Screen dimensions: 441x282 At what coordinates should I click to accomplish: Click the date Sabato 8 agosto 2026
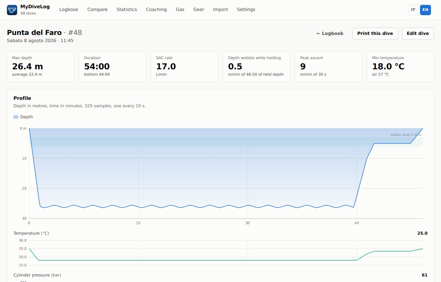point(31,40)
